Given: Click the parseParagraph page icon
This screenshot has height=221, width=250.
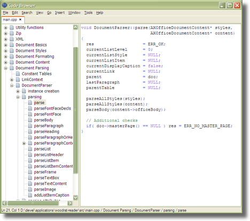Looking at the screenshot, I should pos(30,126).
